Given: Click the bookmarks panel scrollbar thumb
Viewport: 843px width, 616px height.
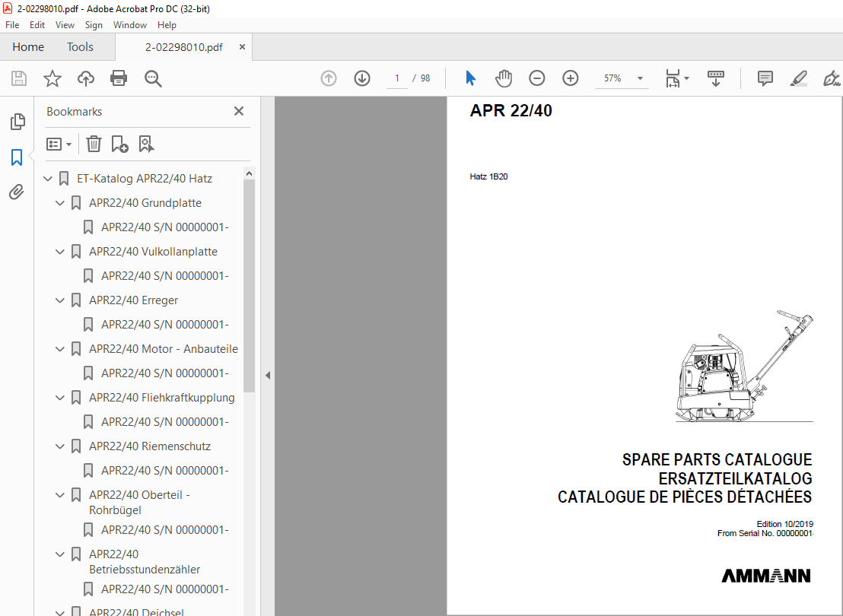Looking at the screenshot, I should pos(248,285).
